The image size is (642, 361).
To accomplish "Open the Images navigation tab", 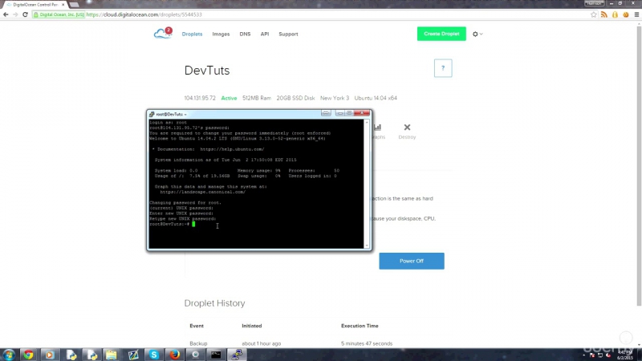I will [221, 34].
